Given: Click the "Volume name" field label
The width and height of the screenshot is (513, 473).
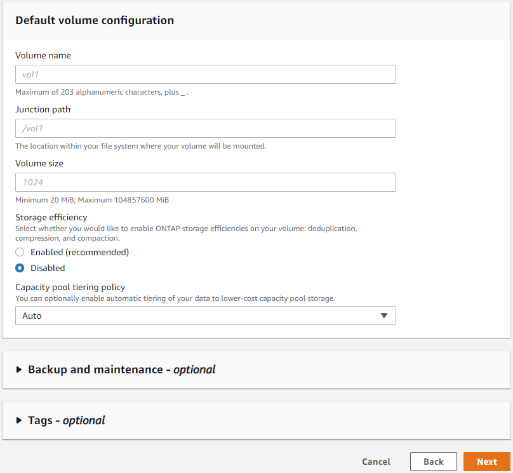Looking at the screenshot, I should (x=43, y=55).
